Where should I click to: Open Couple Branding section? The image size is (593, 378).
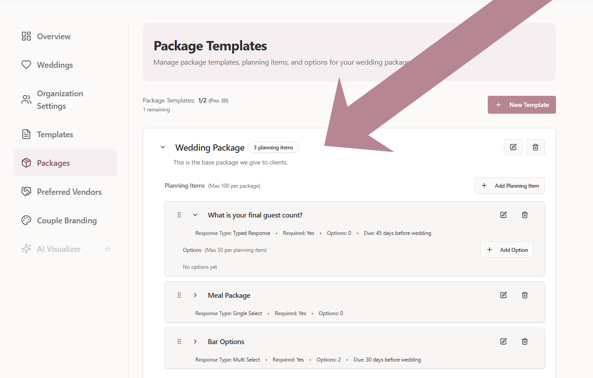pos(66,221)
